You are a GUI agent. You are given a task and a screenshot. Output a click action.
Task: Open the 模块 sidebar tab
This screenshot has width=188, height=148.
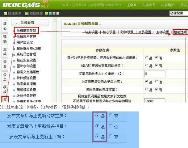(5, 39)
